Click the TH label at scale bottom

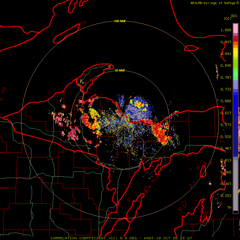click(229, 208)
